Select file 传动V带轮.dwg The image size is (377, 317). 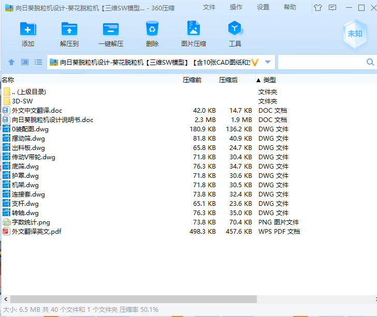pos(34,157)
